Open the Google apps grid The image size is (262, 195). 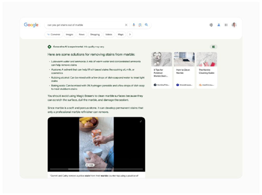(226, 25)
